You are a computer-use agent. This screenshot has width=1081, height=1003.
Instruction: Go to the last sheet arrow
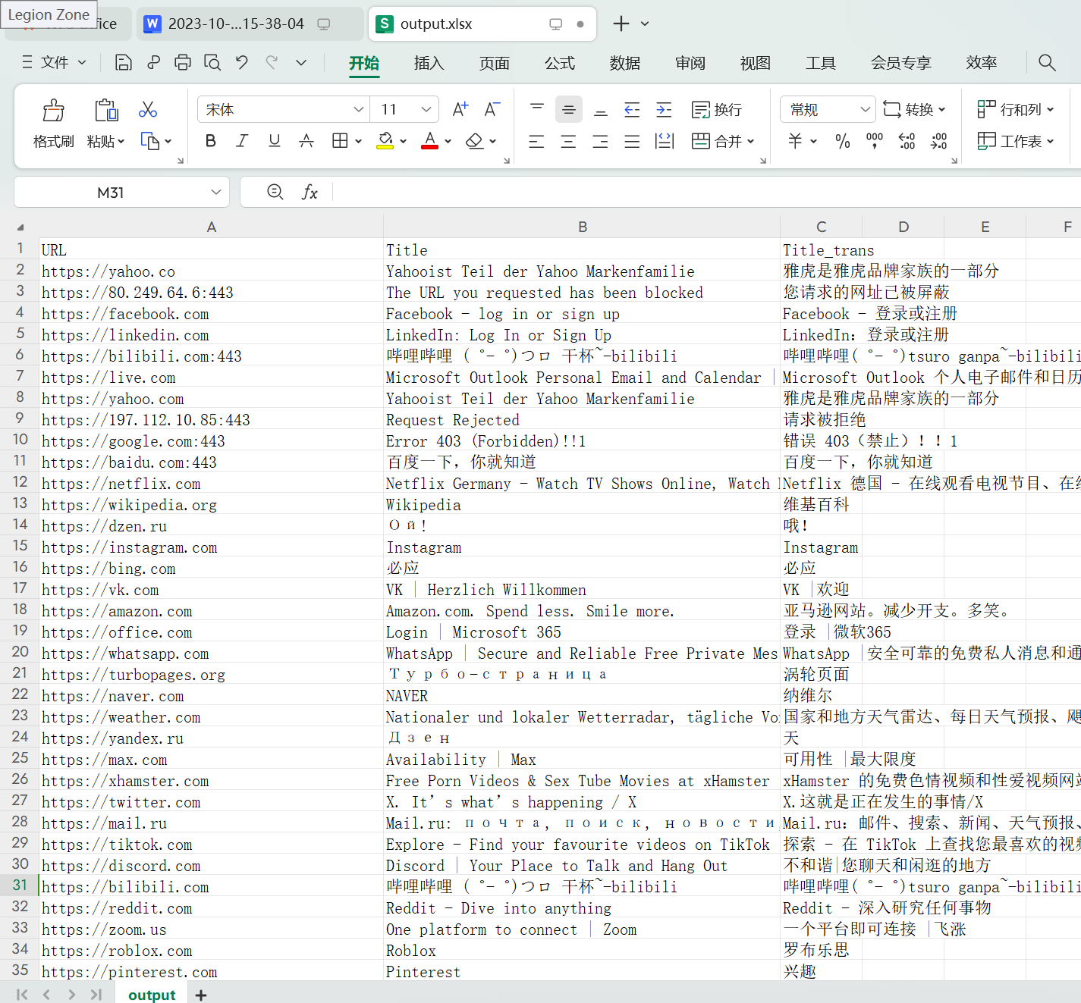point(96,995)
